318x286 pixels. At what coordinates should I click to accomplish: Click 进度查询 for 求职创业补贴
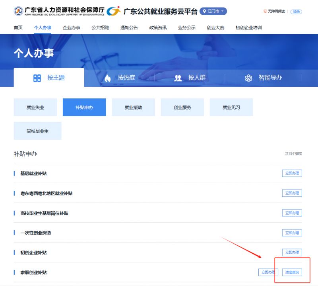[292, 272]
